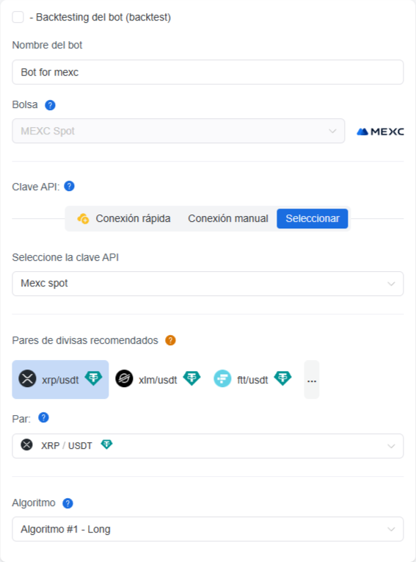Open the MEXC Spot exchange dropdown
416x562 pixels.
(x=178, y=131)
